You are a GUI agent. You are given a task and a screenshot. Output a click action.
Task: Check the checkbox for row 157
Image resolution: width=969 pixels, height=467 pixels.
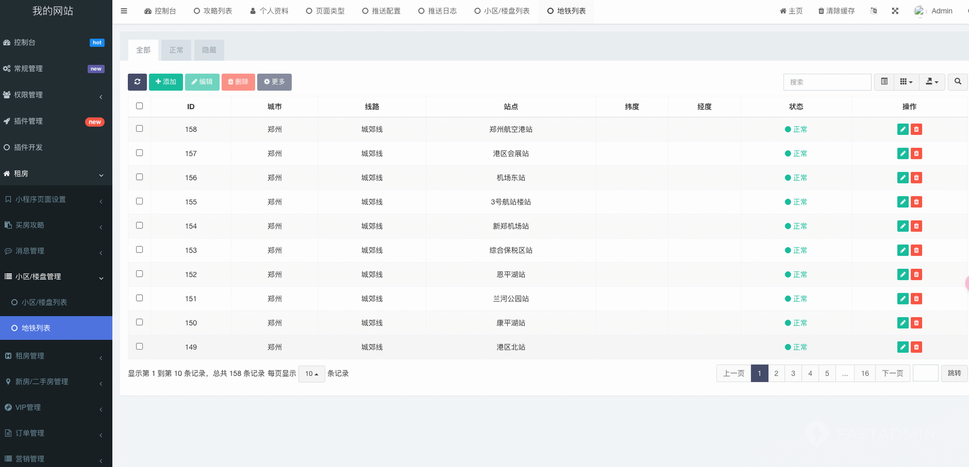click(139, 153)
